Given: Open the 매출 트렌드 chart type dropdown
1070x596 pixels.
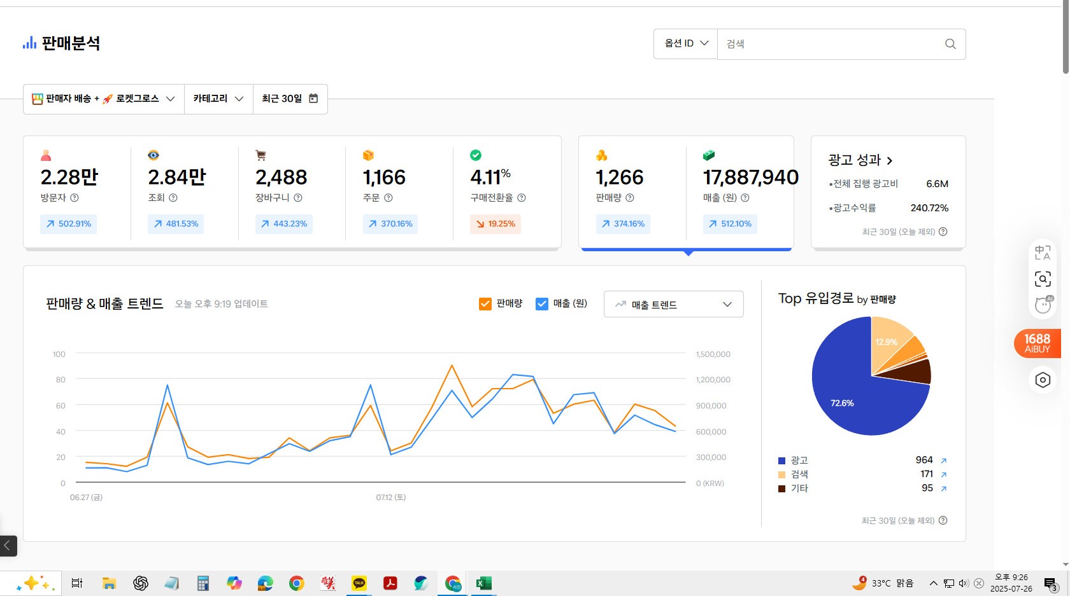Looking at the screenshot, I should [x=673, y=305].
